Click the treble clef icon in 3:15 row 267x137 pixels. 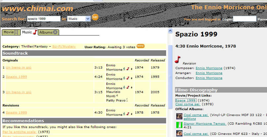124,87
